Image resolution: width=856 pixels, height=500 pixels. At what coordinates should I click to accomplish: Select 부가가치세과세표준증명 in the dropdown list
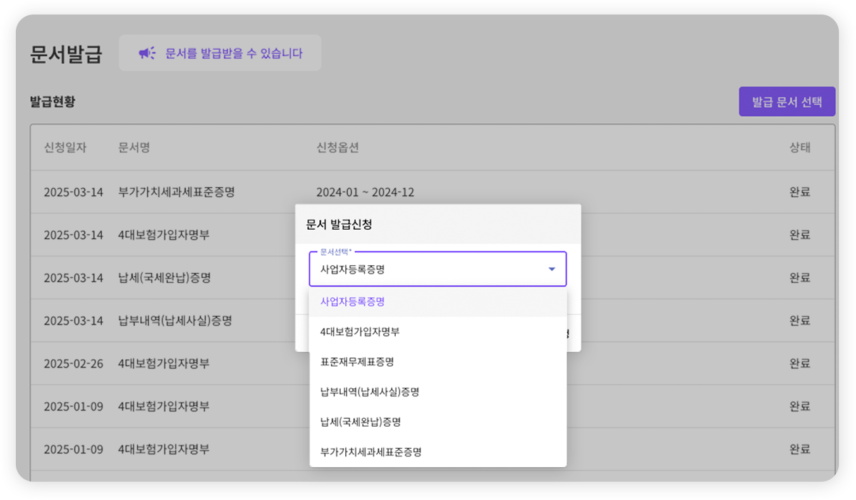click(437, 452)
